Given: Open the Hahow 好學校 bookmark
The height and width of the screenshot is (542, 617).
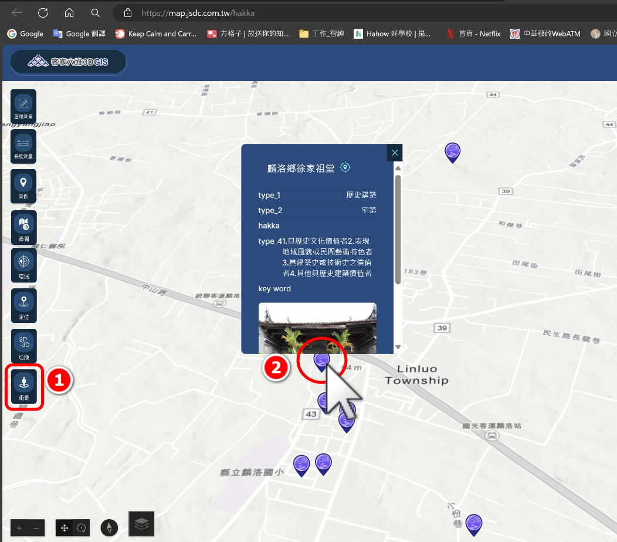Looking at the screenshot, I should [392, 34].
